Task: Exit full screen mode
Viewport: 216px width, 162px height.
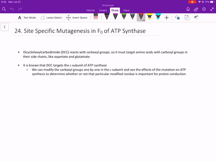Action: click(212, 9)
